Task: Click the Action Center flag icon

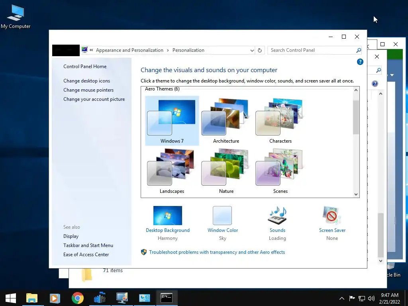Action: [352, 298]
